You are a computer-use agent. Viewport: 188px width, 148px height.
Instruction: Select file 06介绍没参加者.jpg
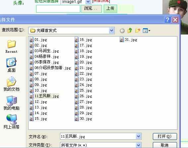[x=50, y=68]
